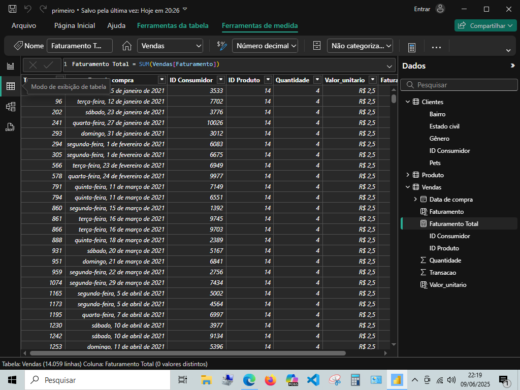The image size is (520, 390).
Task: Select Valor_unitario field under Vendas
Action: click(448, 285)
